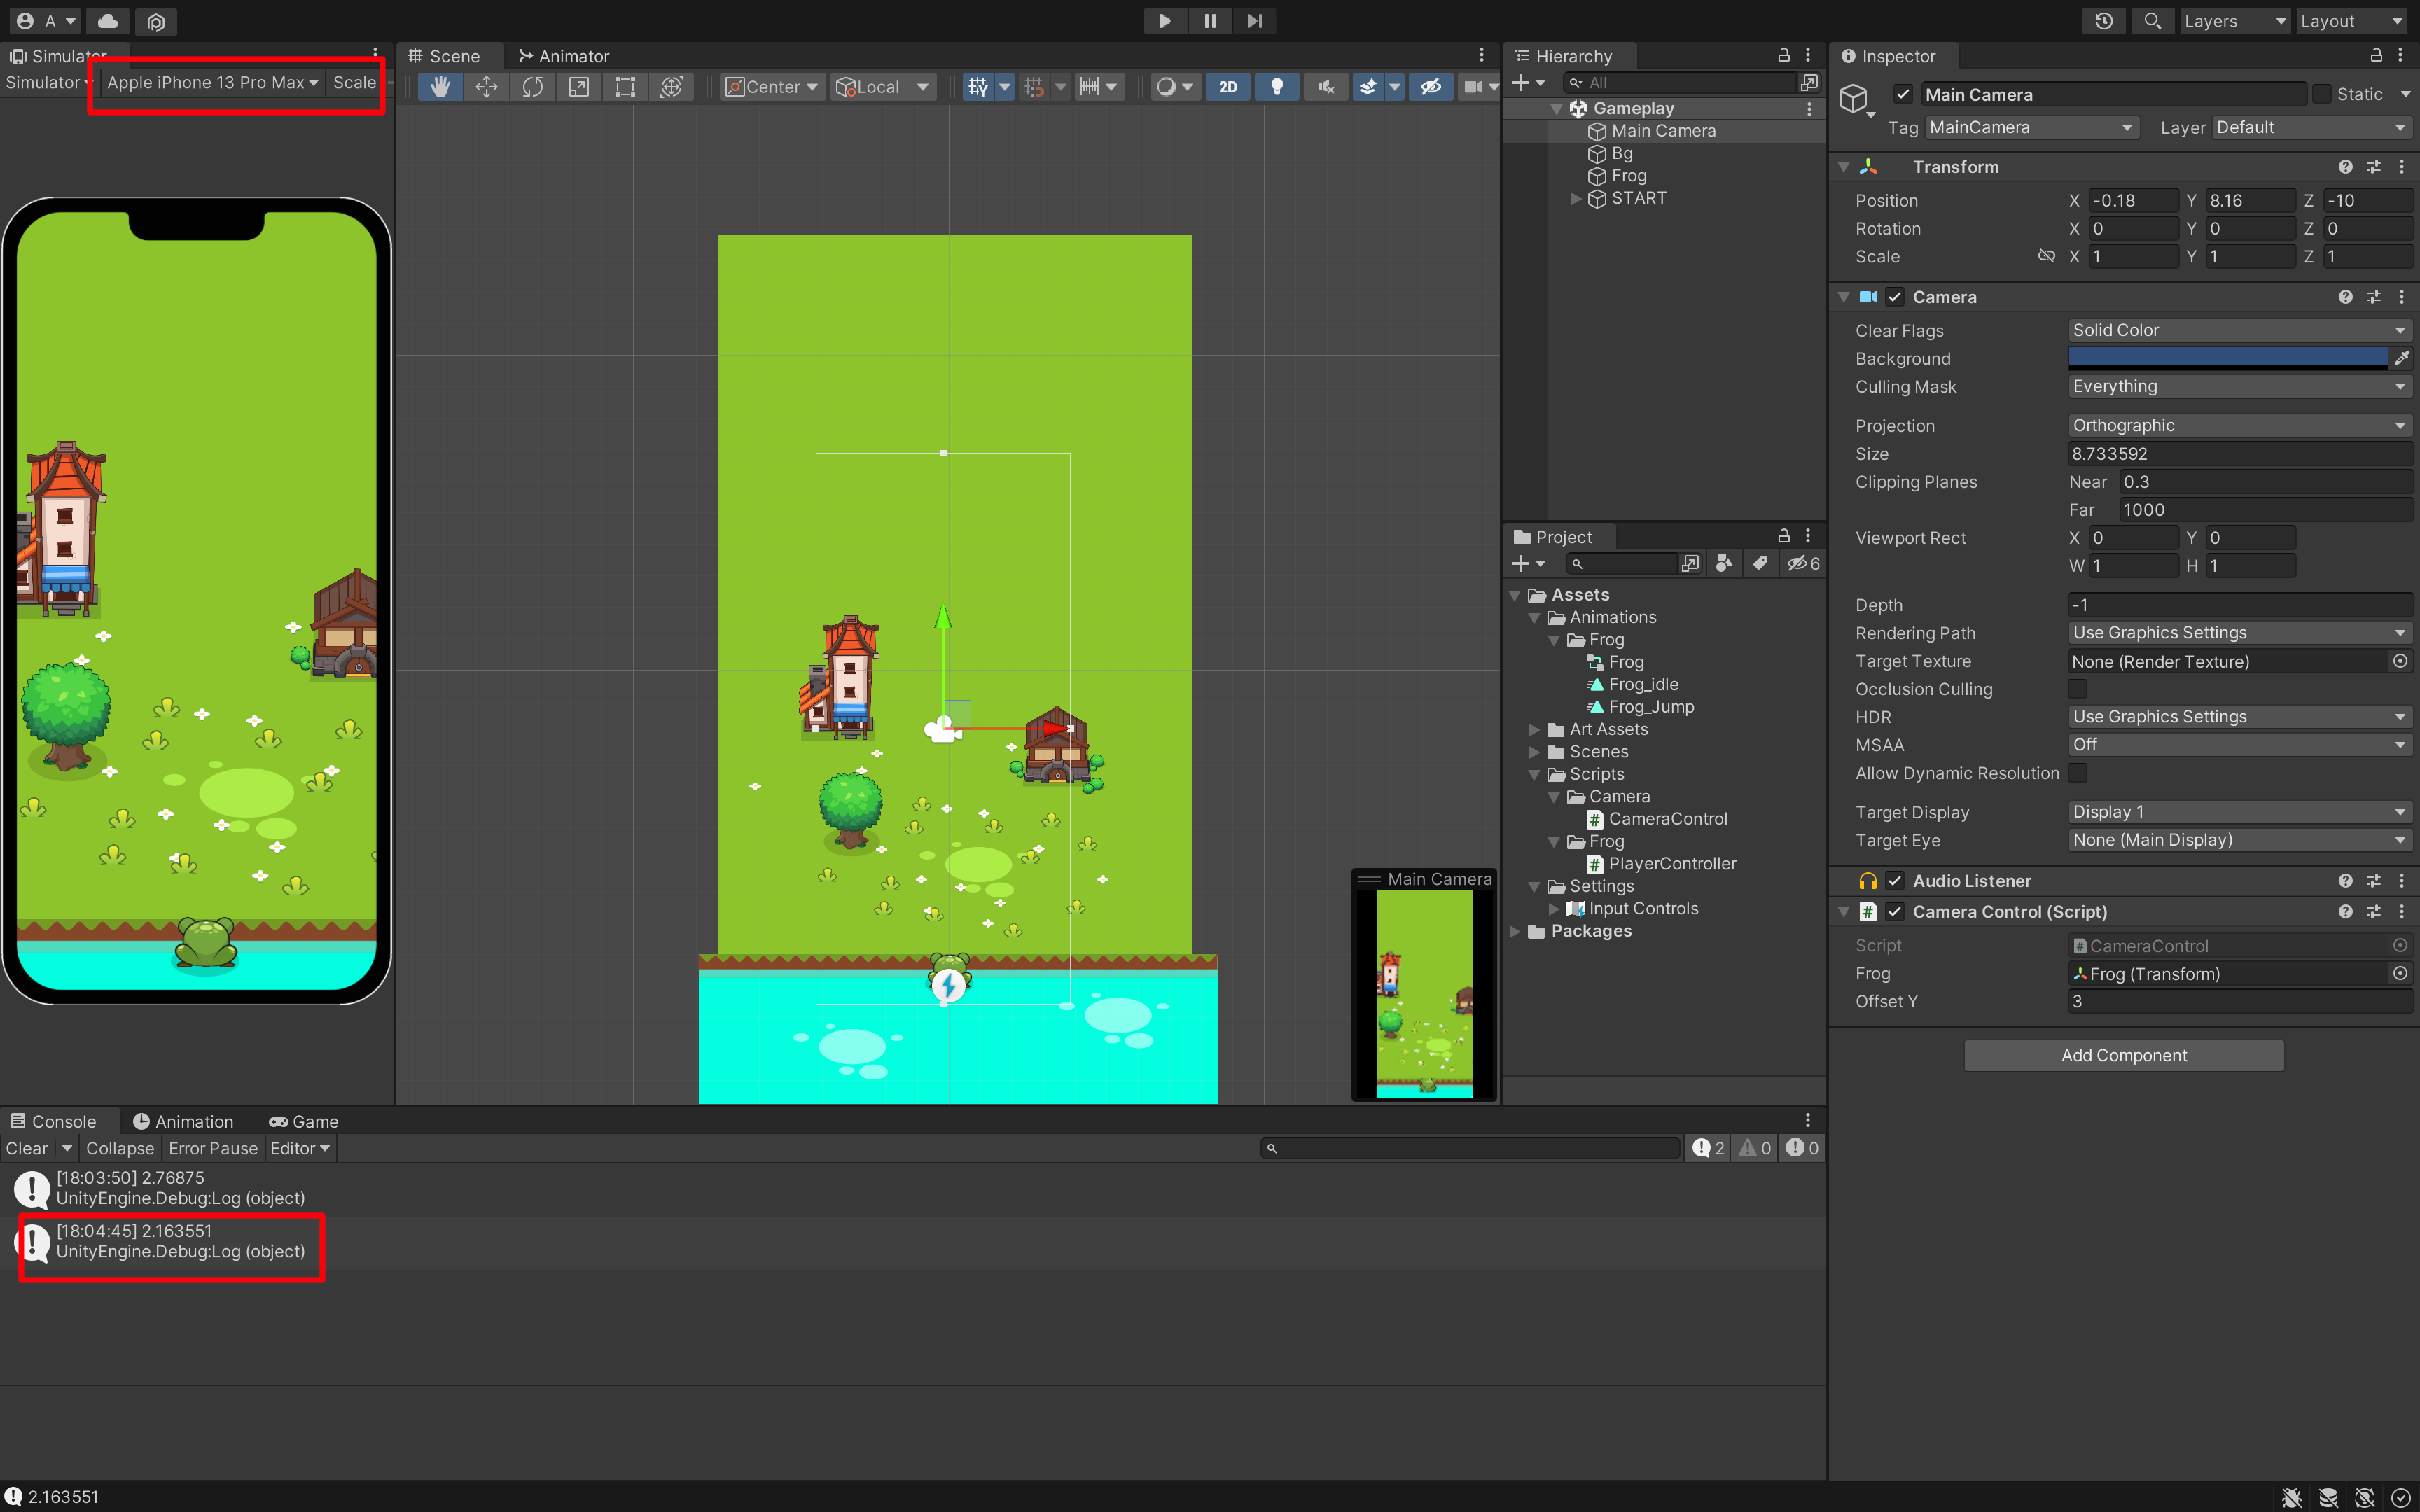Pick background color with the eyedropper
Image resolution: width=2420 pixels, height=1512 pixels.
2401,358
